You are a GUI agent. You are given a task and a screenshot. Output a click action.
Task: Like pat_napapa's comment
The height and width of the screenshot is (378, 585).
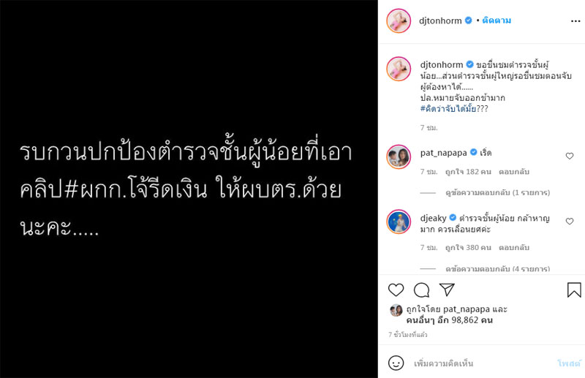(x=570, y=156)
